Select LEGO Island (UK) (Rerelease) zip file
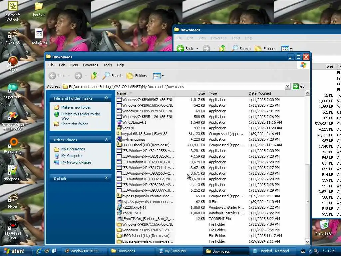The width and height of the screenshot is (341, 256). [x=146, y=145]
